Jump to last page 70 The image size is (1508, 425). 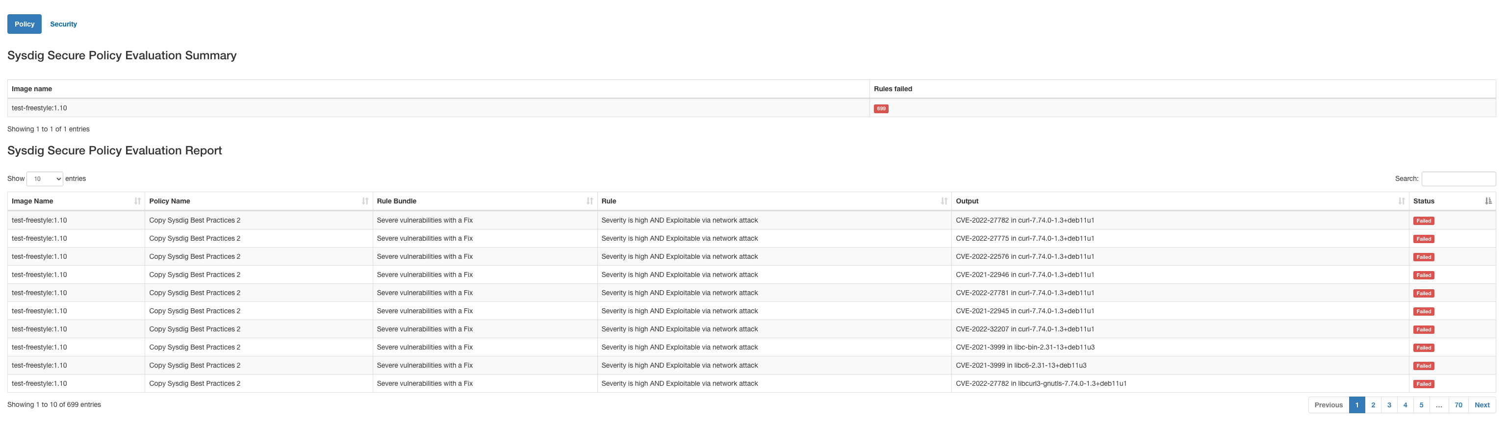point(1458,404)
